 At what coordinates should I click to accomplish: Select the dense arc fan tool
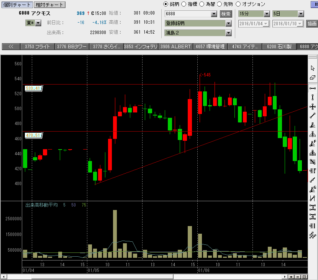click(x=313, y=153)
